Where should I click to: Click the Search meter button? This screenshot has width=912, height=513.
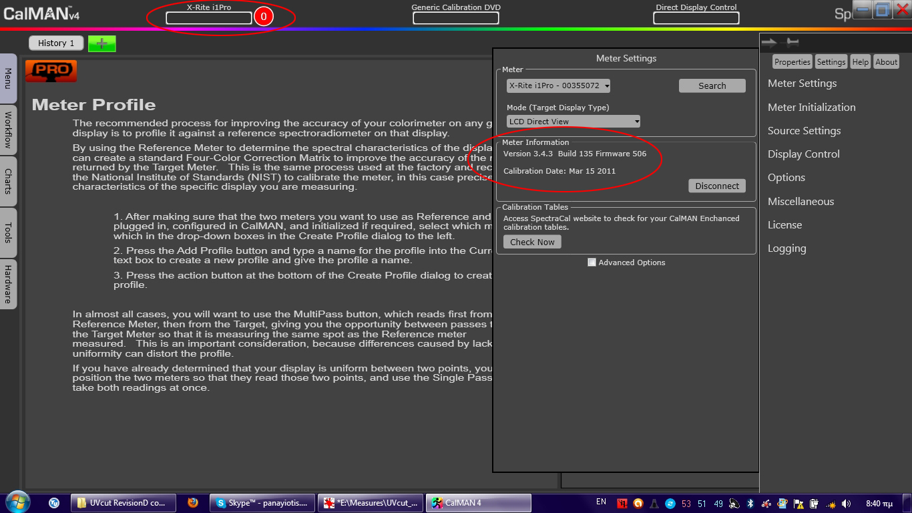coord(712,85)
